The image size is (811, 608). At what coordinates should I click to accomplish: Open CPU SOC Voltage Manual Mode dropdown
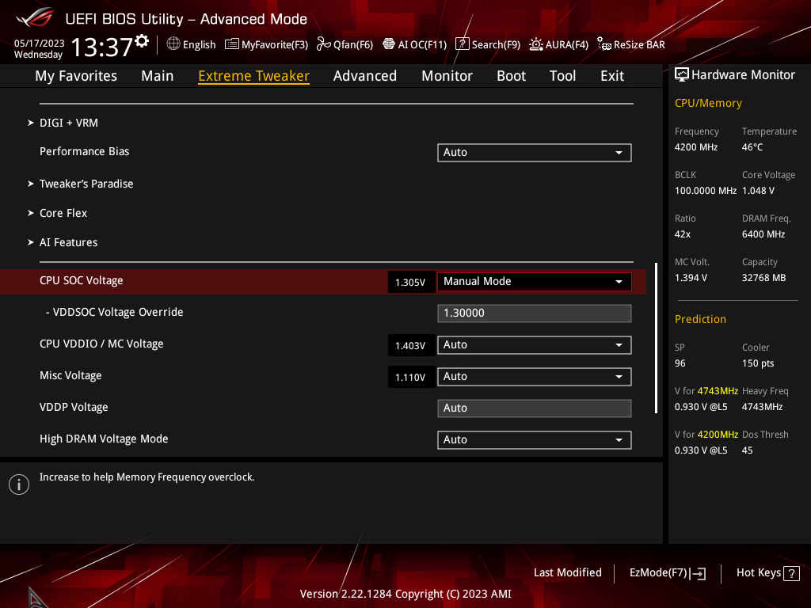535,282
